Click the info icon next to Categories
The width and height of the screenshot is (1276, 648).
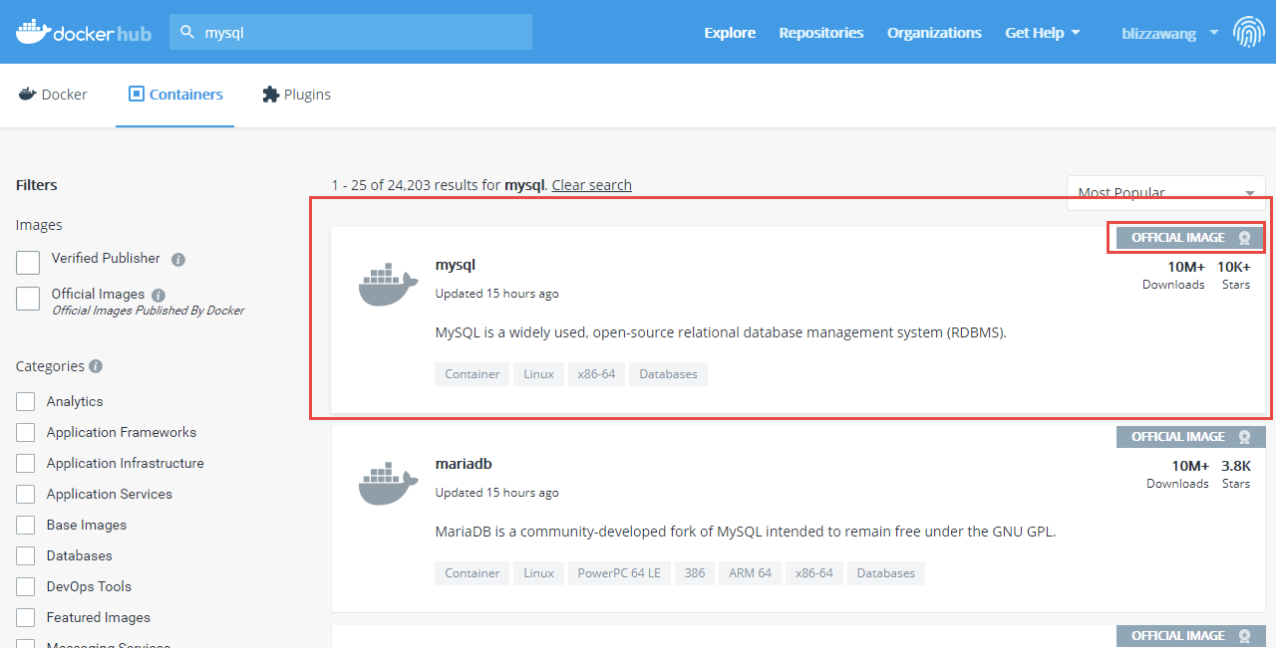(95, 365)
